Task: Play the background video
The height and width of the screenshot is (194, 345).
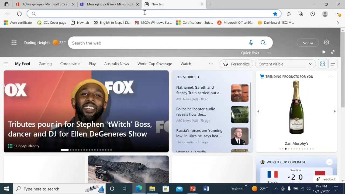Action: [x=324, y=52]
